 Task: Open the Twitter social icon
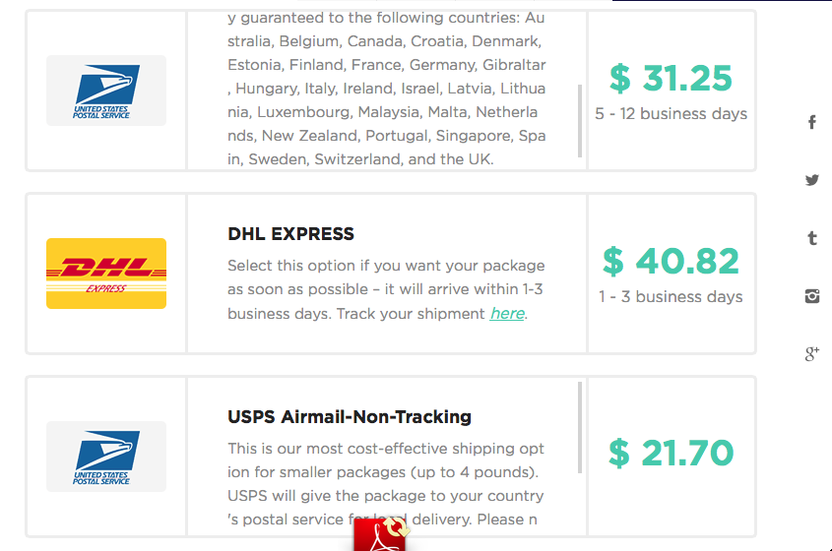[812, 180]
